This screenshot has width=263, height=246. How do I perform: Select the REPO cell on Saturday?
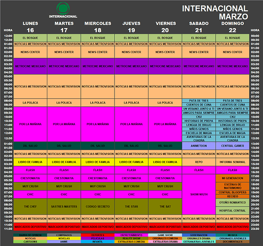click(x=199, y=162)
